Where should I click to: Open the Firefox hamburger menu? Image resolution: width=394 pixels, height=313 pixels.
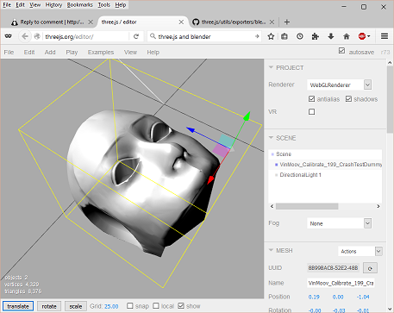(x=385, y=36)
